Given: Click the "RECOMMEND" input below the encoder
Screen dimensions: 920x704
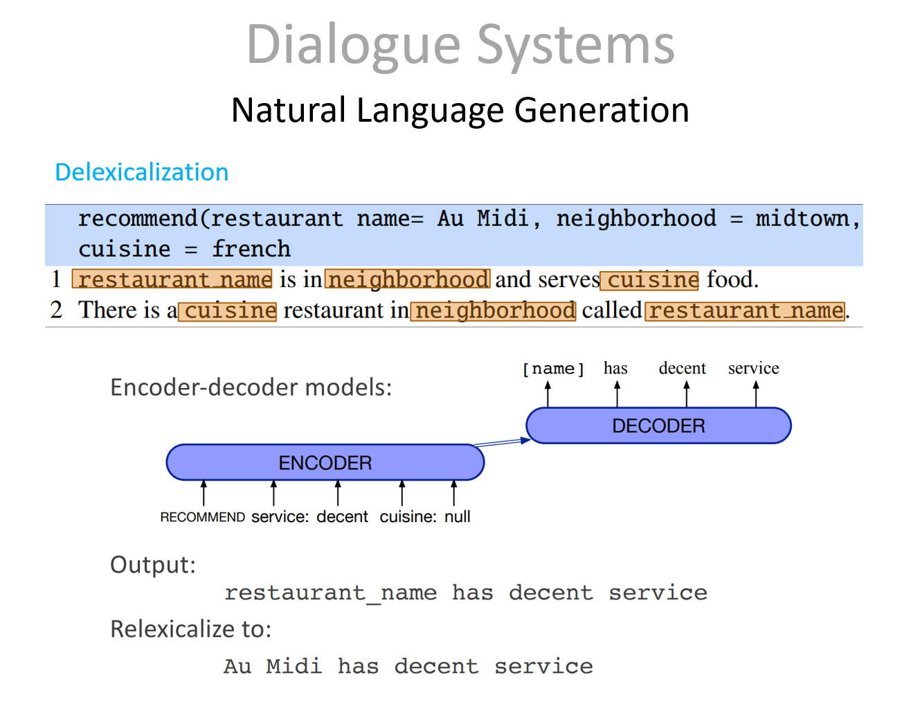Looking at the screenshot, I should coord(203,517).
